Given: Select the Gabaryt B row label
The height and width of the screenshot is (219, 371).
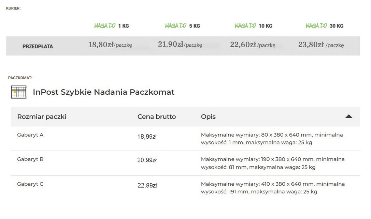Looking at the screenshot, I should [x=30, y=159].
